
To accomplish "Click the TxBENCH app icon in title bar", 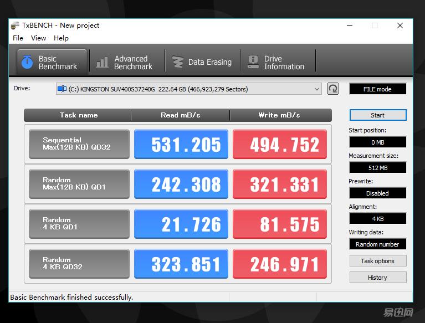I will click(16, 25).
